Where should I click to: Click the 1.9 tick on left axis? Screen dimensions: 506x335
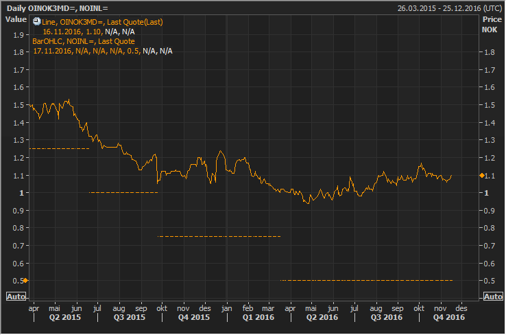19,35
